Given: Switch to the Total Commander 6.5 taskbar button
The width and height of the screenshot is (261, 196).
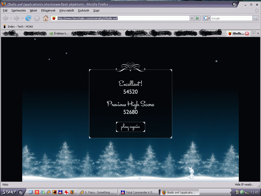Looking at the screenshot, I should (x=139, y=192).
